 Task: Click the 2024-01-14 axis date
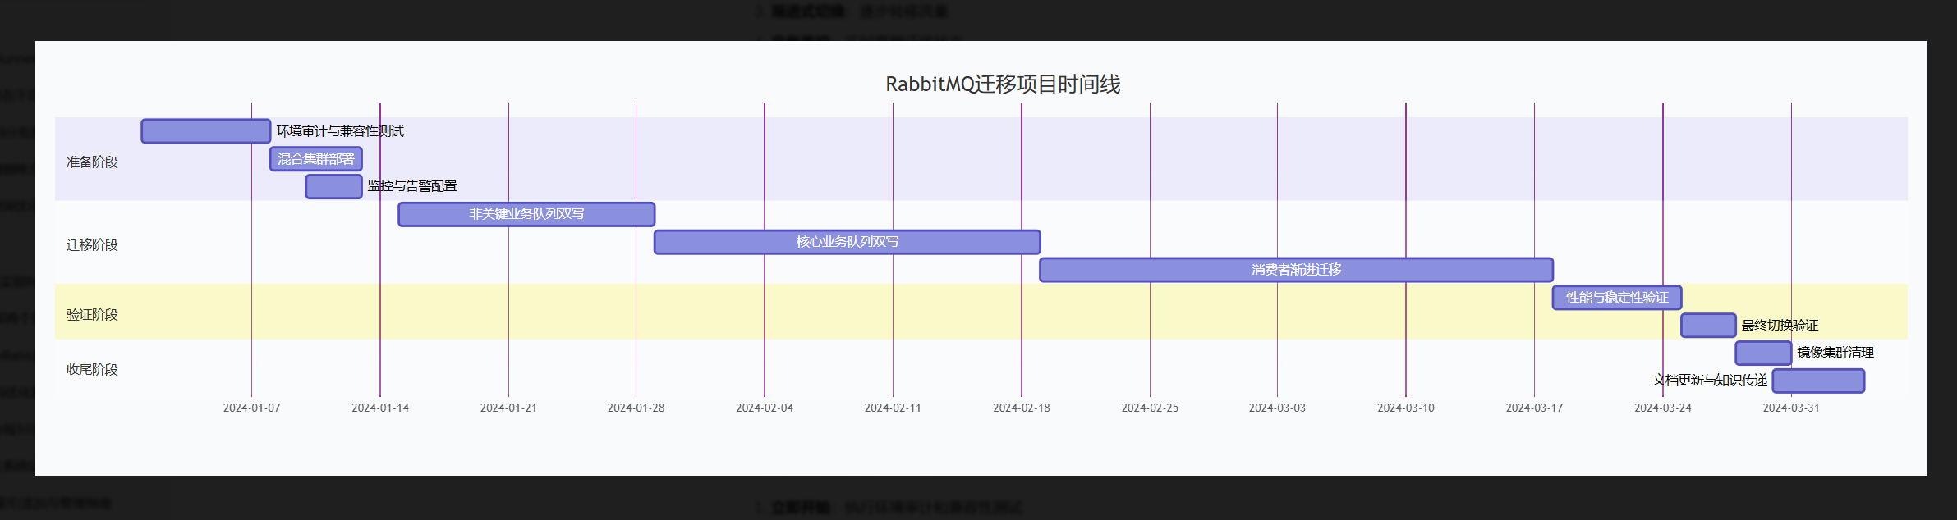(x=380, y=408)
